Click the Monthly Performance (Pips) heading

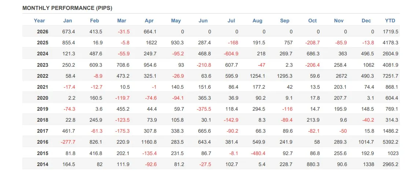point(67,8)
